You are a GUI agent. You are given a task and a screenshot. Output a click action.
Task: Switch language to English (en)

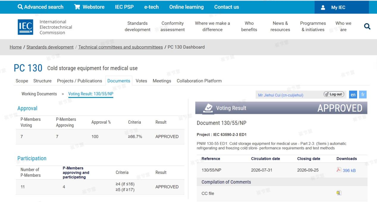coord(353,95)
